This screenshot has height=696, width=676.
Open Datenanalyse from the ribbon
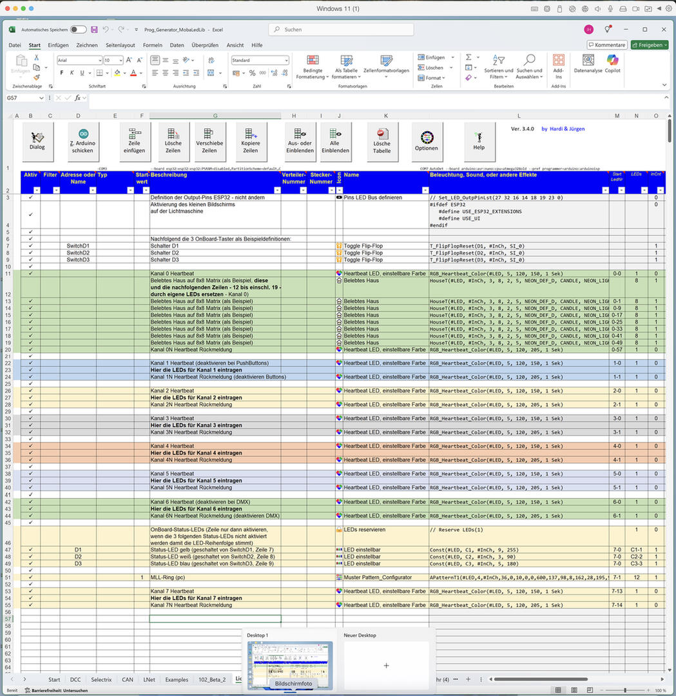click(x=588, y=60)
